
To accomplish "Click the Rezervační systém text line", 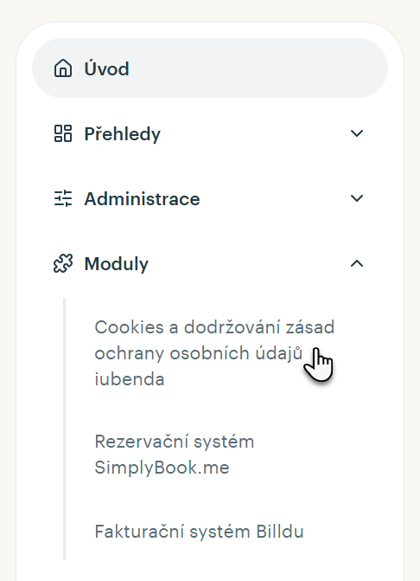I will (175, 442).
